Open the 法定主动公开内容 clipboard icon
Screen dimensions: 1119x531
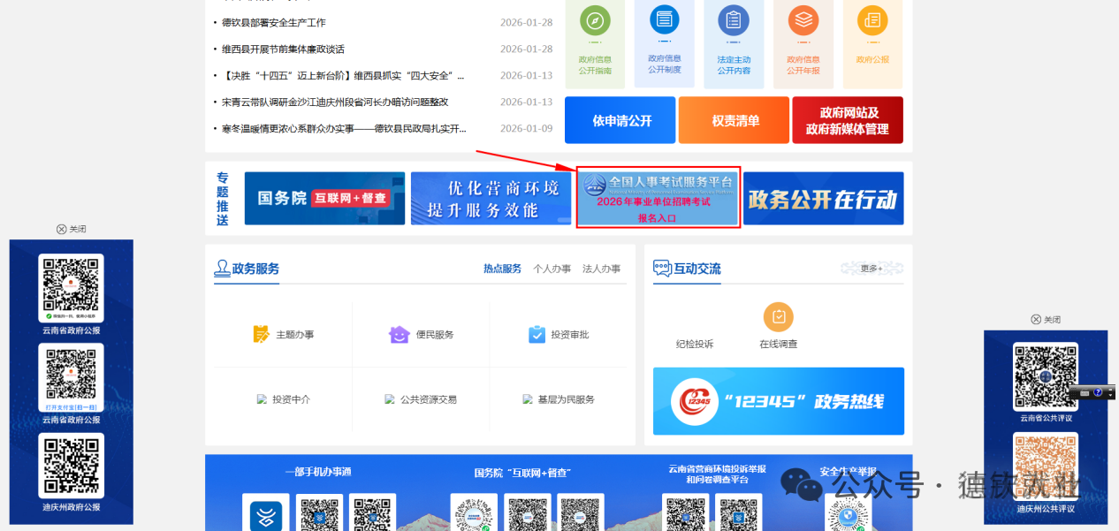734,19
